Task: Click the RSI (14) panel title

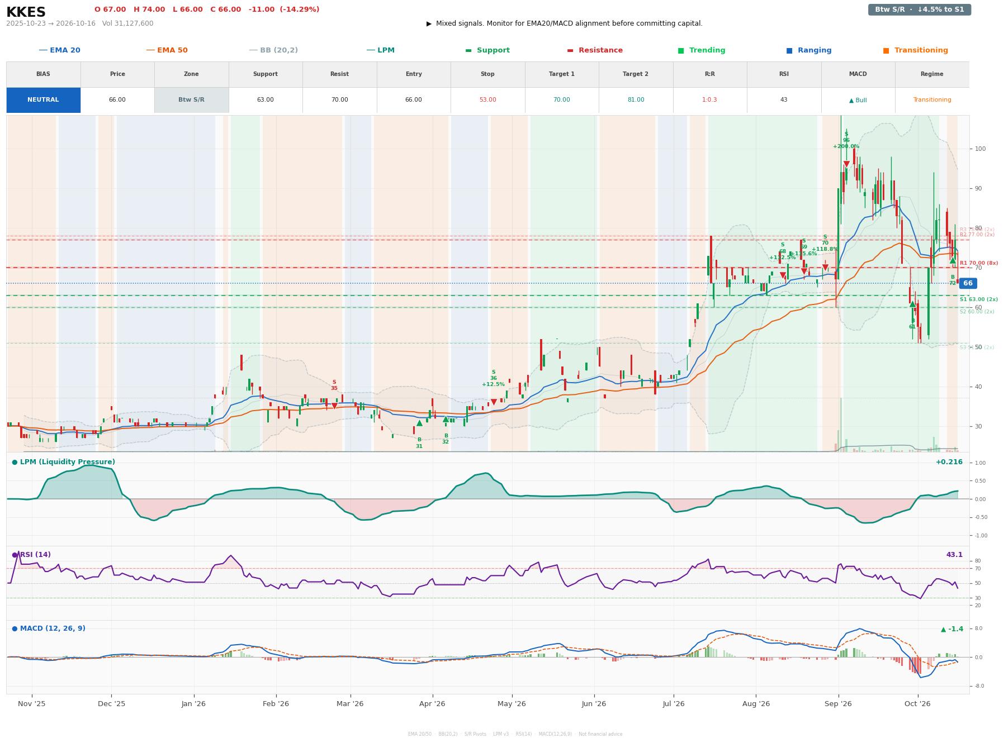Action: click(x=31, y=555)
